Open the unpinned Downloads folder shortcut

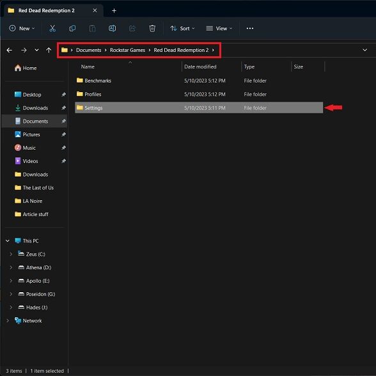pyautogui.click(x=31, y=175)
